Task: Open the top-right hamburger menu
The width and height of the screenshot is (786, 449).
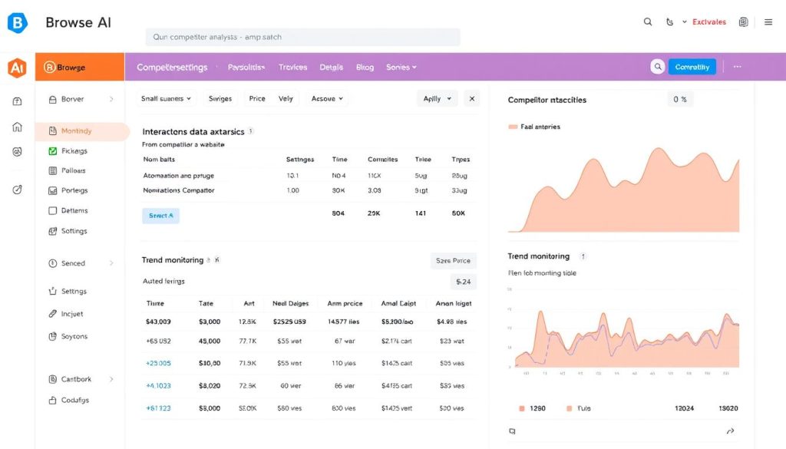Action: tap(768, 21)
